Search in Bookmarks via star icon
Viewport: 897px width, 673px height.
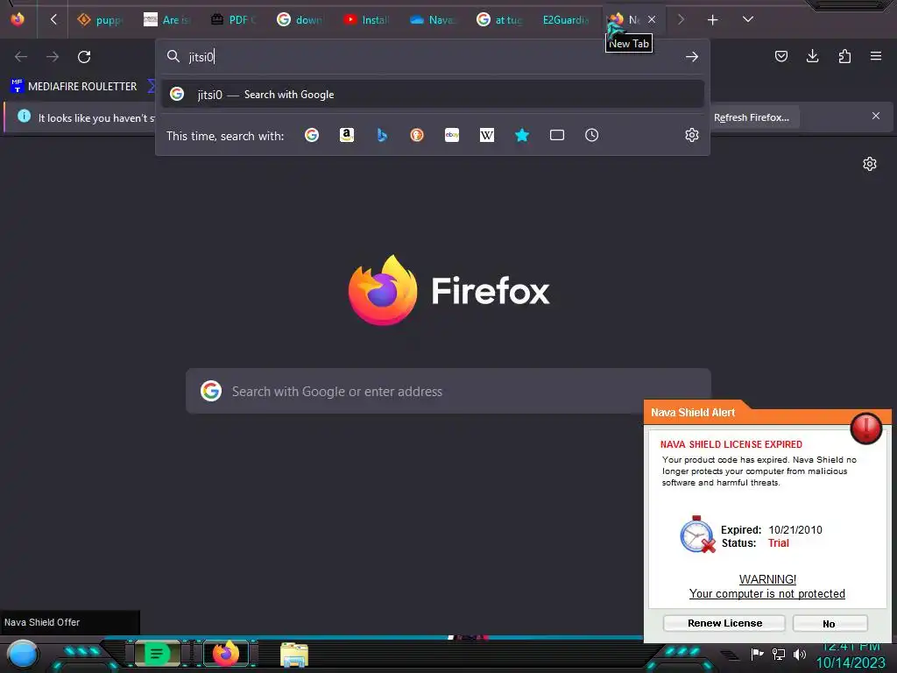tap(522, 135)
